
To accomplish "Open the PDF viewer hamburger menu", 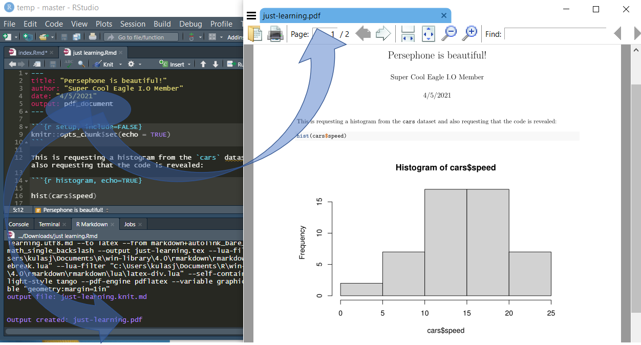I will pyautogui.click(x=251, y=15).
